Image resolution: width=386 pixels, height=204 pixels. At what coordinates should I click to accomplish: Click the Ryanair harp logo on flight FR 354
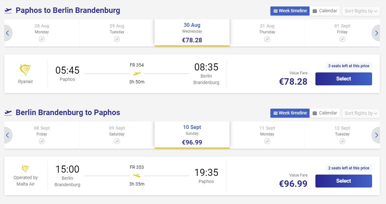pos(25,70)
